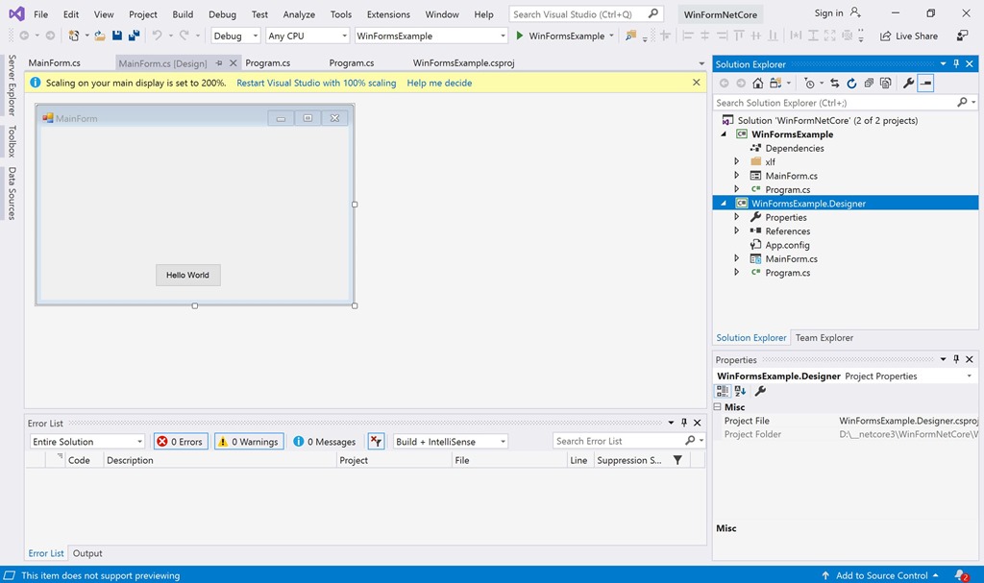
Task: Toggle the pin on Solution Explorer panel
Action: 957,63
